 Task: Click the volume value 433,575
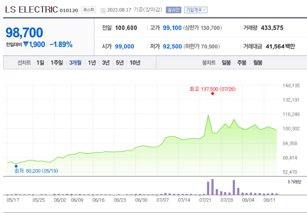(x=272, y=28)
